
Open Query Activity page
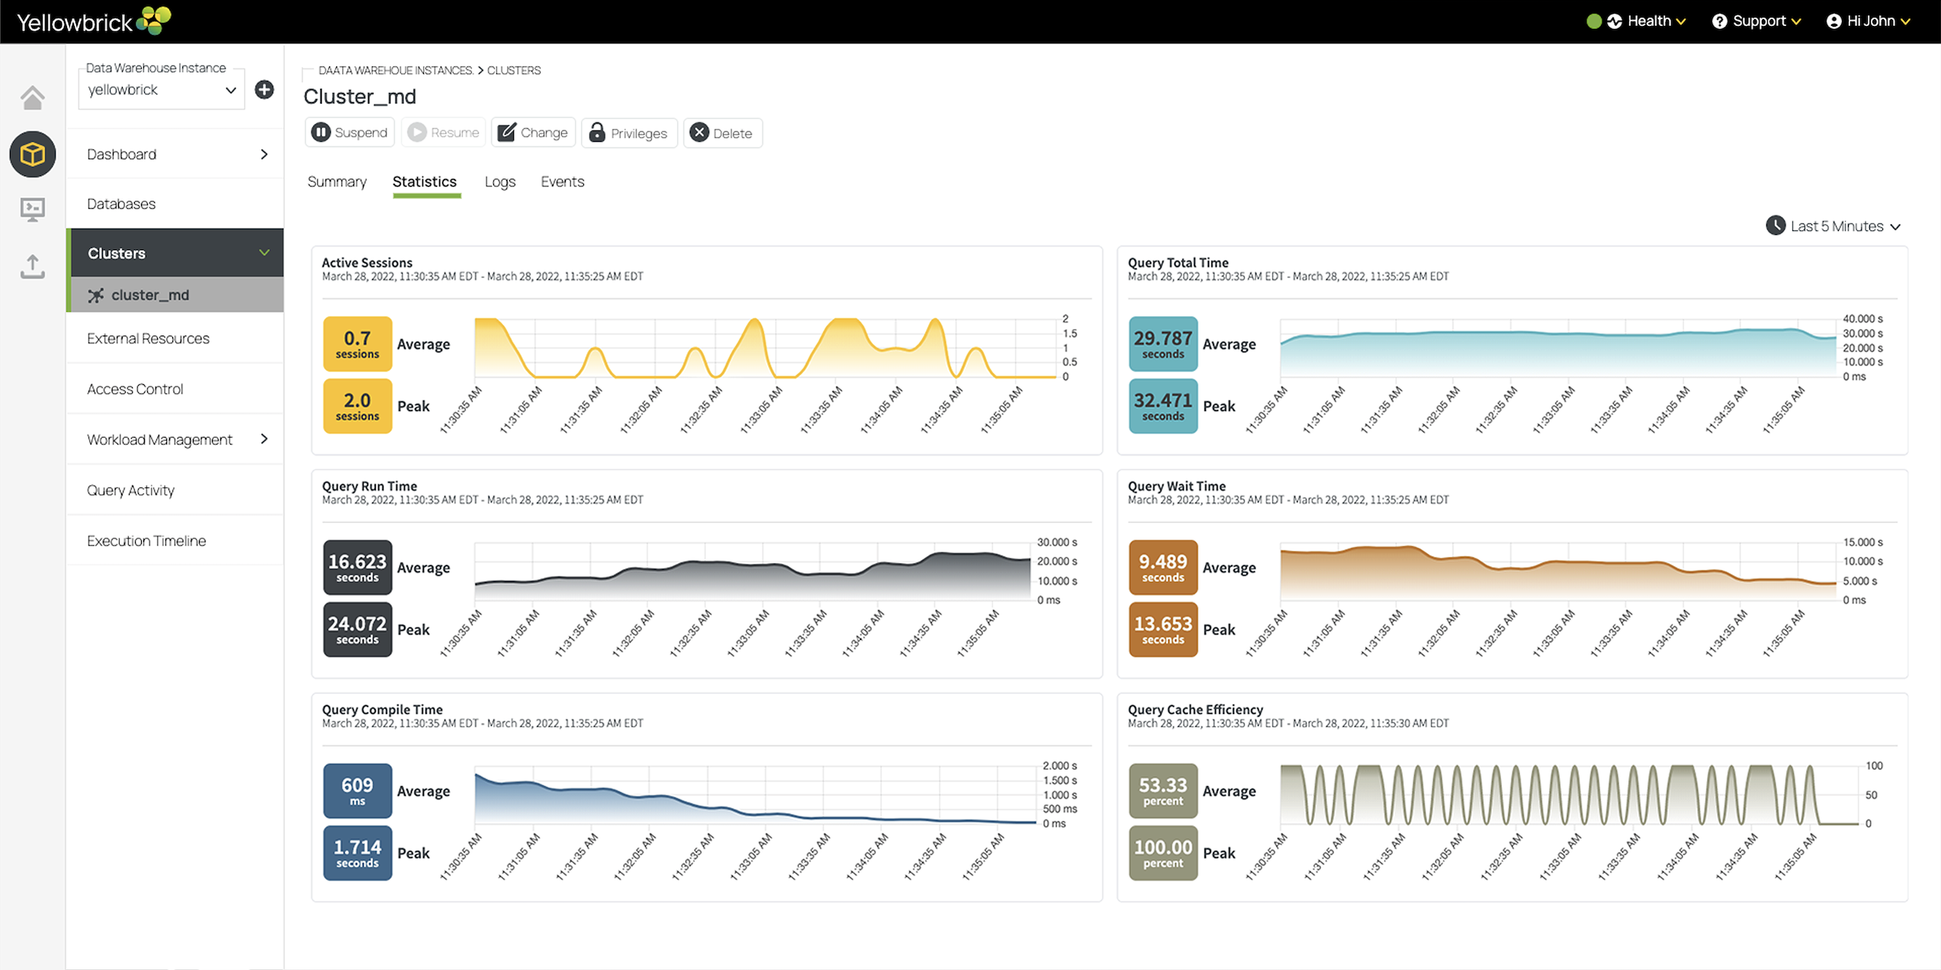point(175,490)
